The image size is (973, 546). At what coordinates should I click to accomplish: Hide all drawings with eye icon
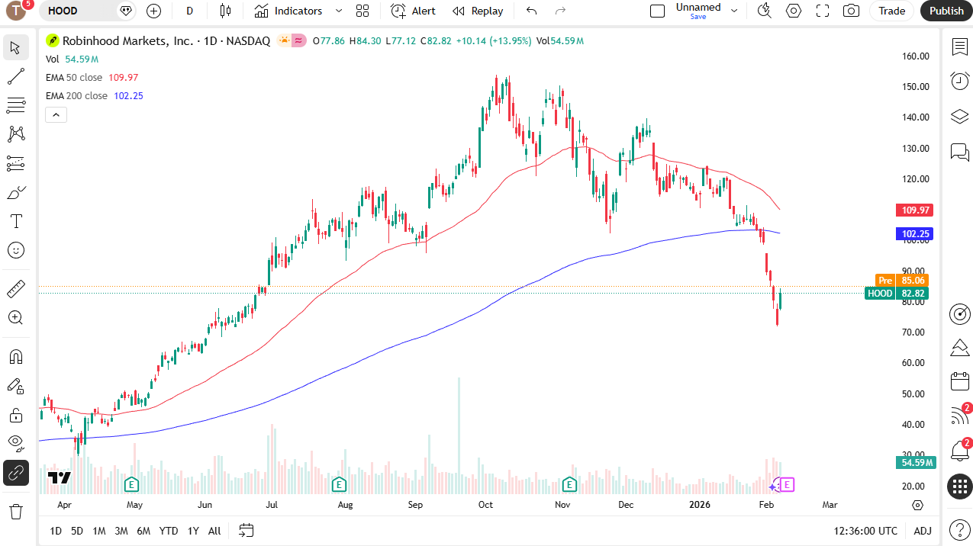(16, 444)
